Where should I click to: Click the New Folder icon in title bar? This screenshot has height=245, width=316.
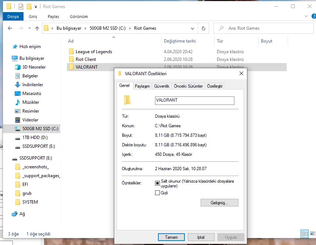point(29,7)
